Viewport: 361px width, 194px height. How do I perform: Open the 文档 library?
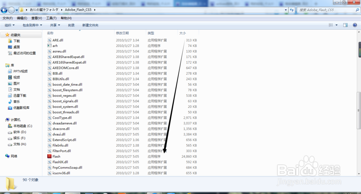(x=17, y=89)
